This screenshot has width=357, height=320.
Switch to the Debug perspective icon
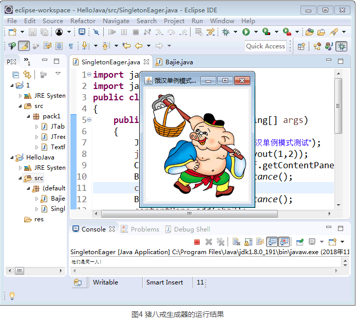[x=341, y=46]
